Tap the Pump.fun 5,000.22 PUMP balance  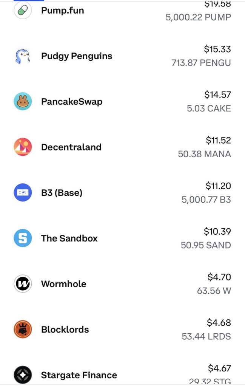(198, 17)
